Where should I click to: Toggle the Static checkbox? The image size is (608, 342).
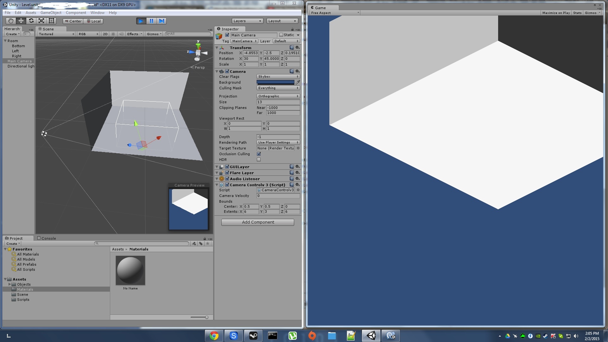pyautogui.click(x=281, y=35)
